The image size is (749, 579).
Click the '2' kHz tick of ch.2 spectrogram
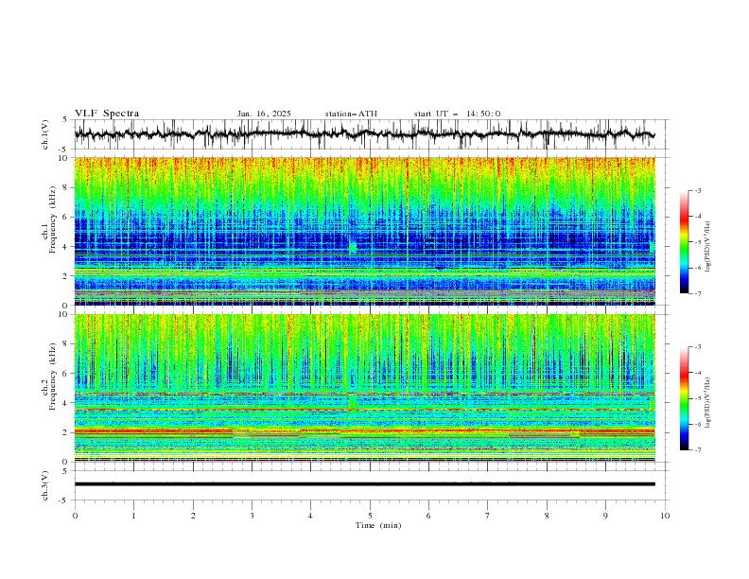click(x=67, y=432)
